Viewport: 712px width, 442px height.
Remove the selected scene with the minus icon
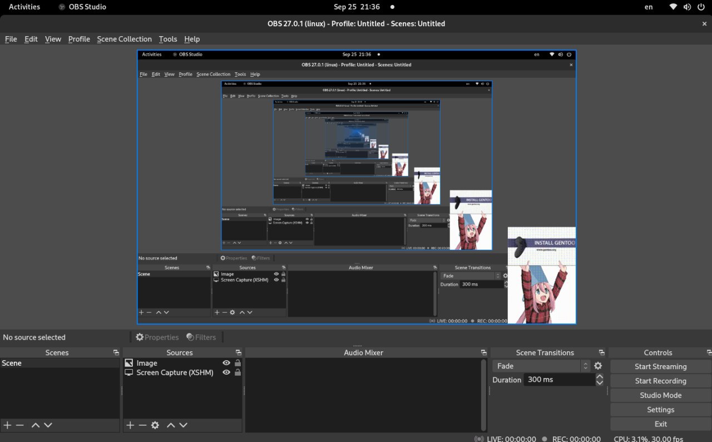(x=20, y=425)
